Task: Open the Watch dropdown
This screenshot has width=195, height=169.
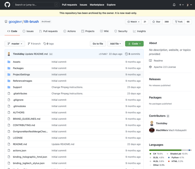Action: (x=134, y=22)
